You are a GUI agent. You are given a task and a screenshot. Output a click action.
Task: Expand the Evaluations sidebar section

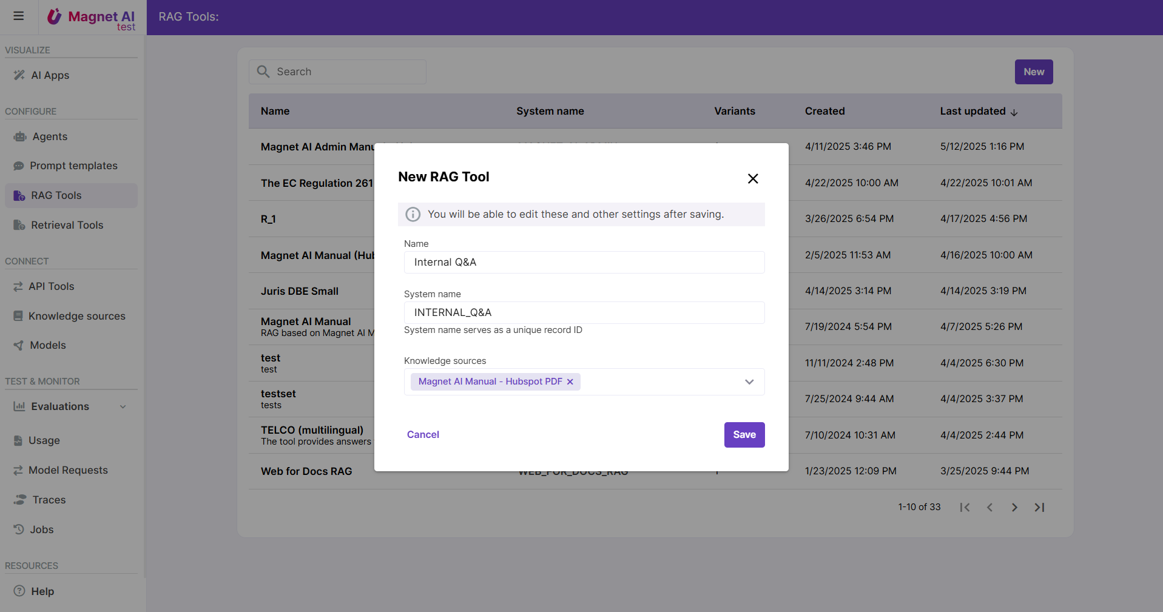click(123, 407)
